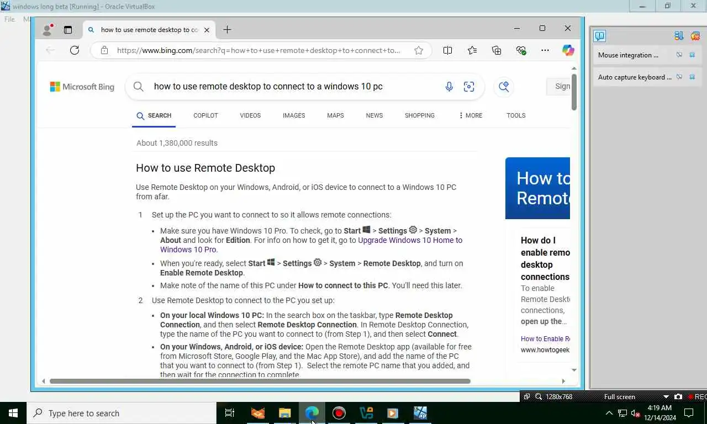Dismiss the Mouse integration notification
This screenshot has width=707, height=424.
(692, 55)
